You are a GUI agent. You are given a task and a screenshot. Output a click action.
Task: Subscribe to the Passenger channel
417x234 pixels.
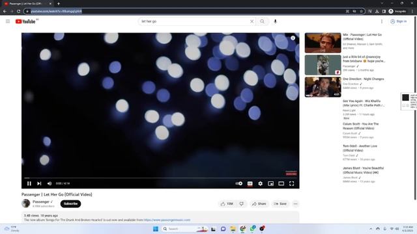pos(70,203)
